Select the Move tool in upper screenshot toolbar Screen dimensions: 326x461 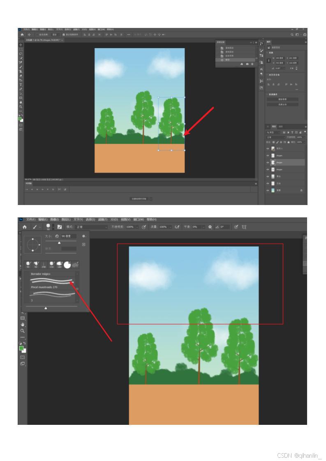21,45
